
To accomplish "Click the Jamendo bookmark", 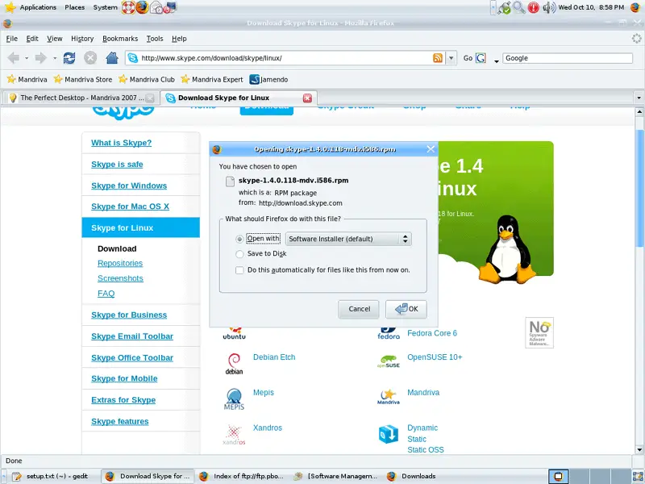I will 269,79.
